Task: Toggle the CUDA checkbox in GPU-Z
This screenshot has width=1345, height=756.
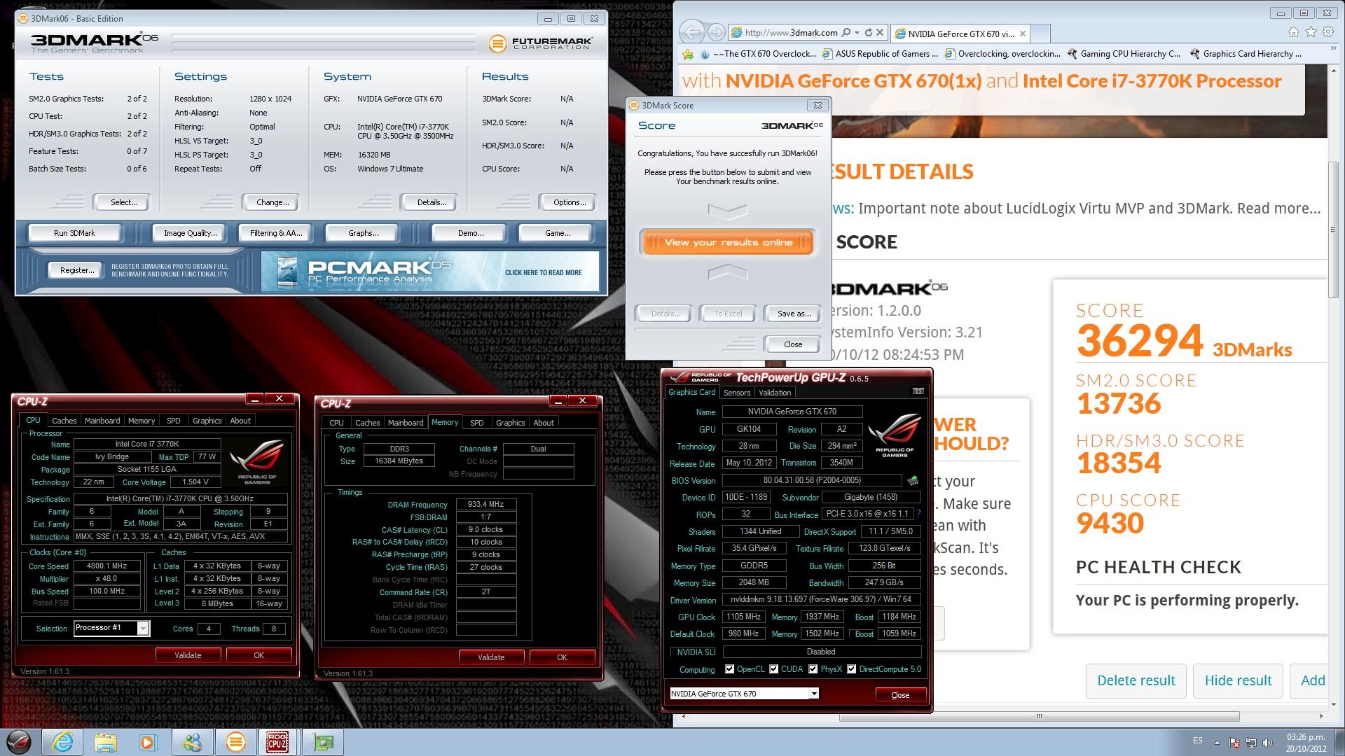Action: pyautogui.click(x=774, y=669)
